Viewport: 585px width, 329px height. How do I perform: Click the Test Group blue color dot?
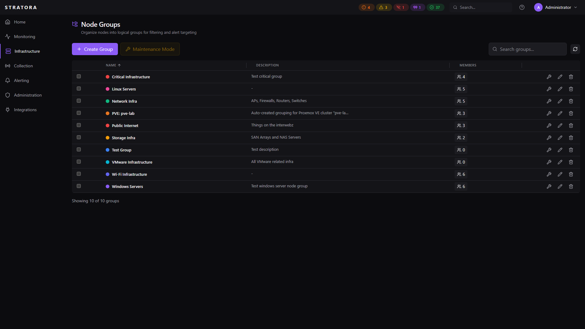108,150
